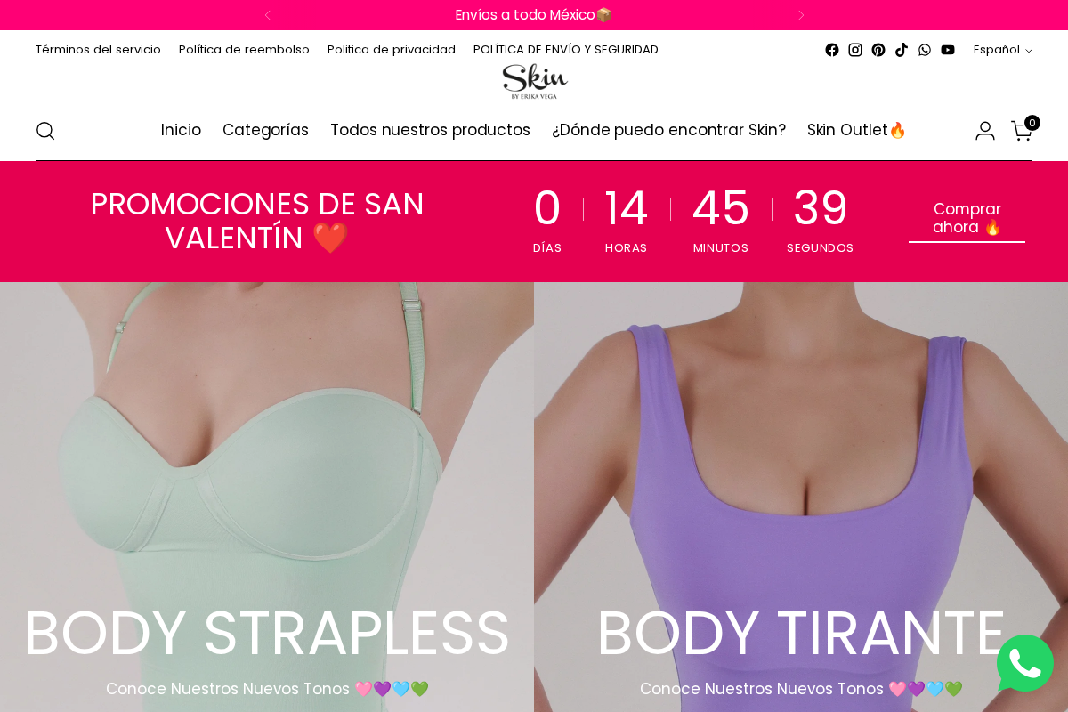Open the TikTok social icon
Screen dimensions: 1068x712
902,50
